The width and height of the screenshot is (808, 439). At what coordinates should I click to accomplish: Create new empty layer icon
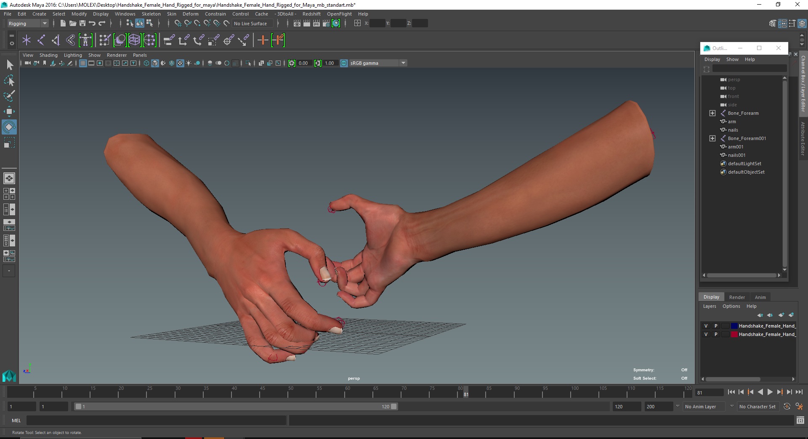click(781, 315)
